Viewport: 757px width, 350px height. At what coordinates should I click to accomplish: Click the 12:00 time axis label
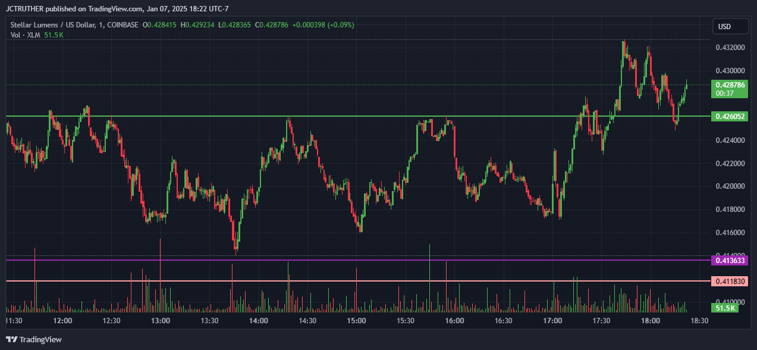[x=62, y=320]
